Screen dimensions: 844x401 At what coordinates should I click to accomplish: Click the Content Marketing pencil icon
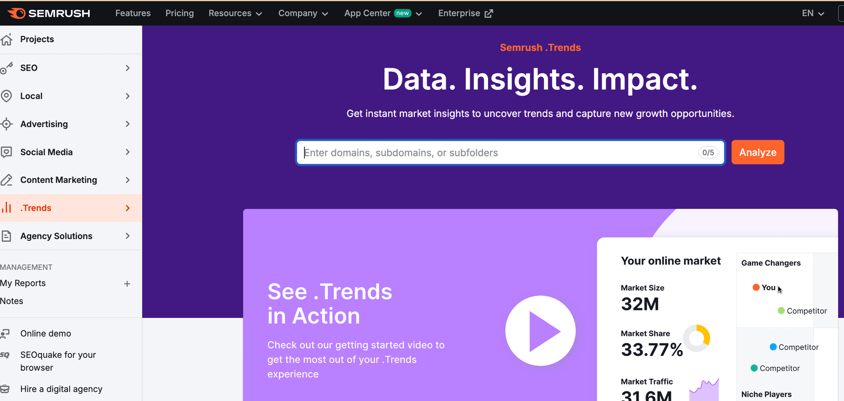pos(6,180)
